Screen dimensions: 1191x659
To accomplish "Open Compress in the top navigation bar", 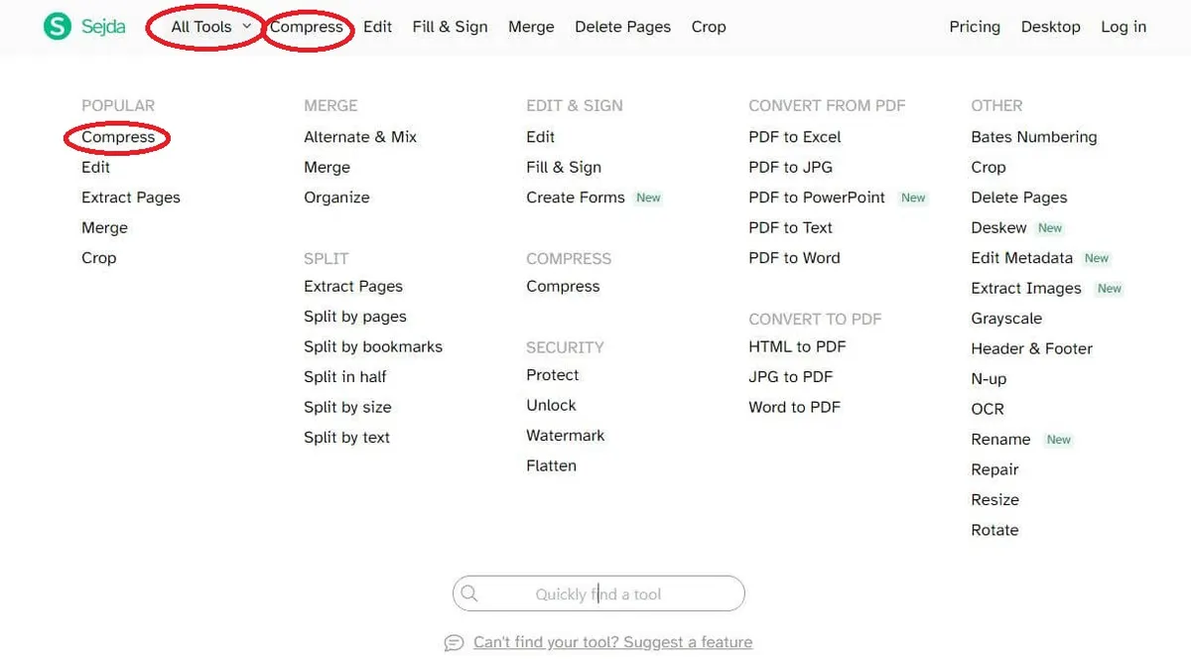I will click(307, 27).
